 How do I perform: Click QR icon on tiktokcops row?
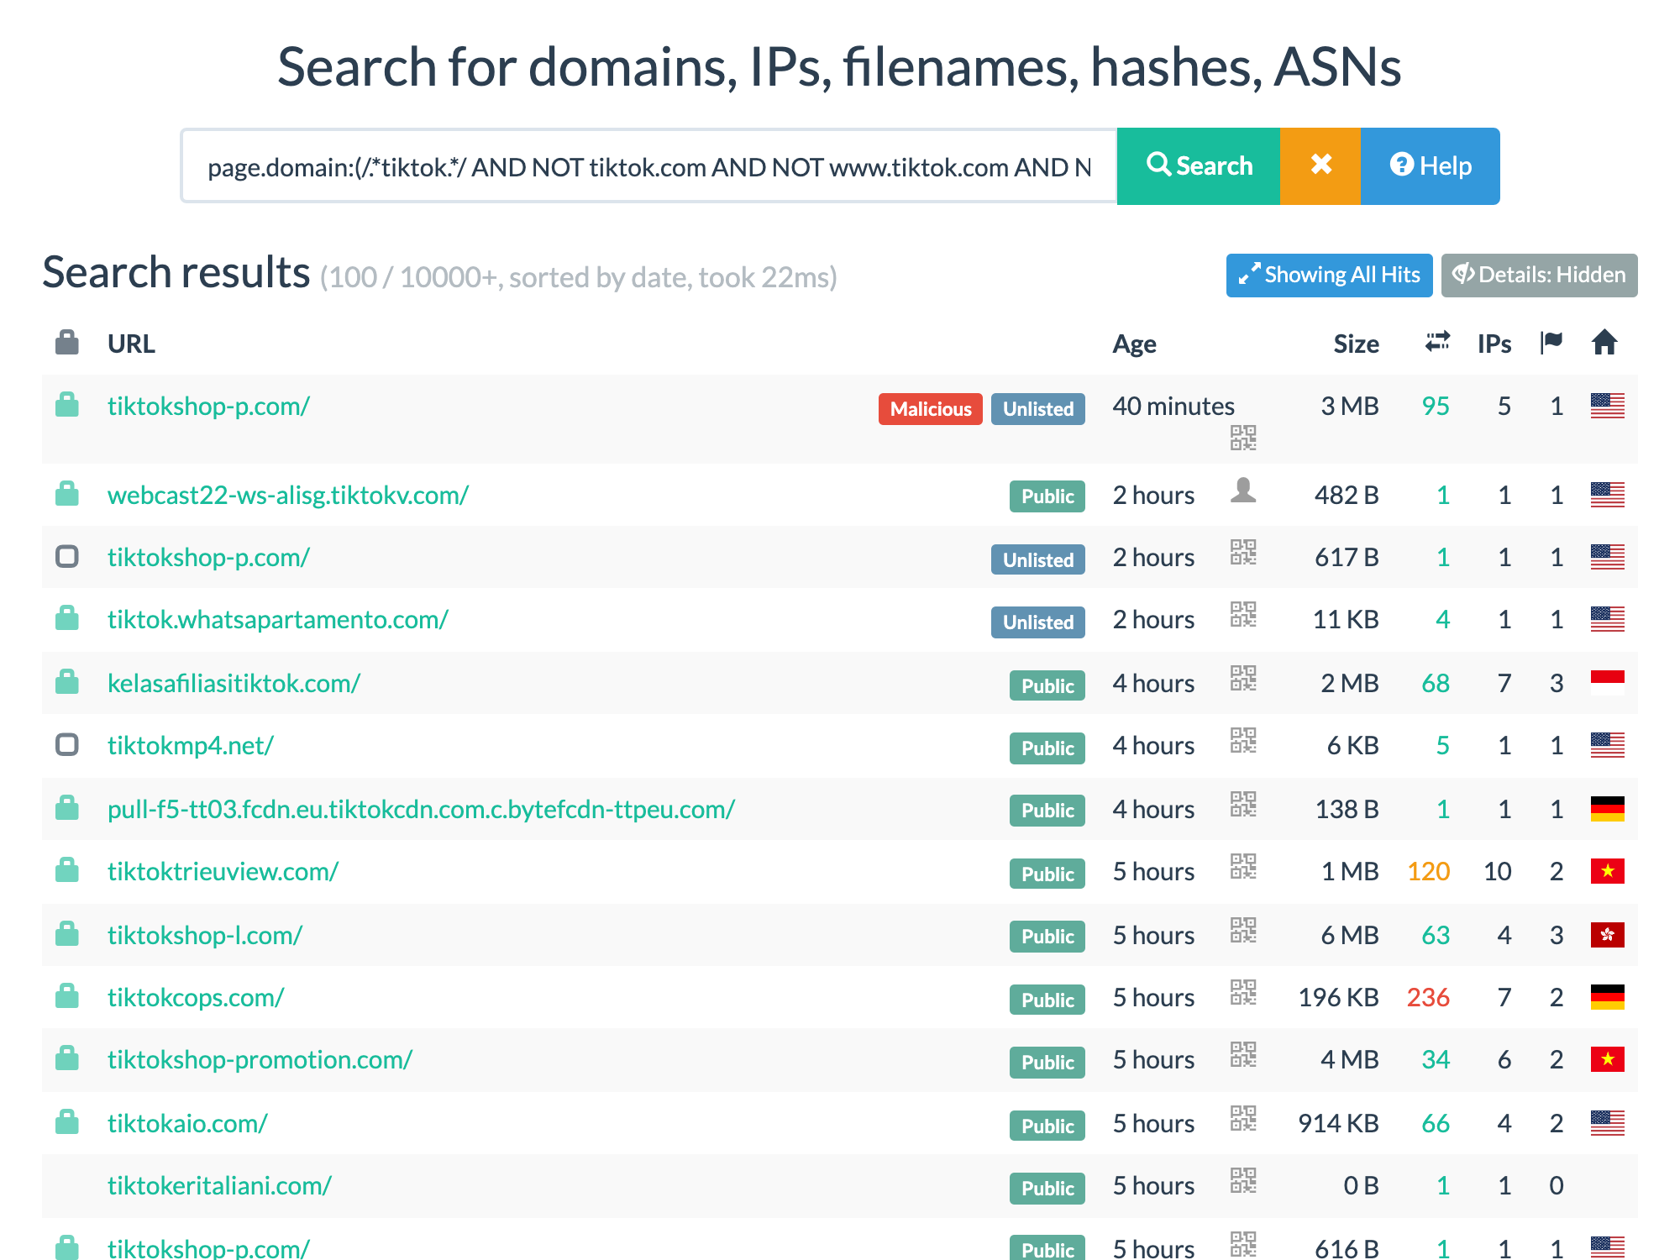[x=1243, y=992]
